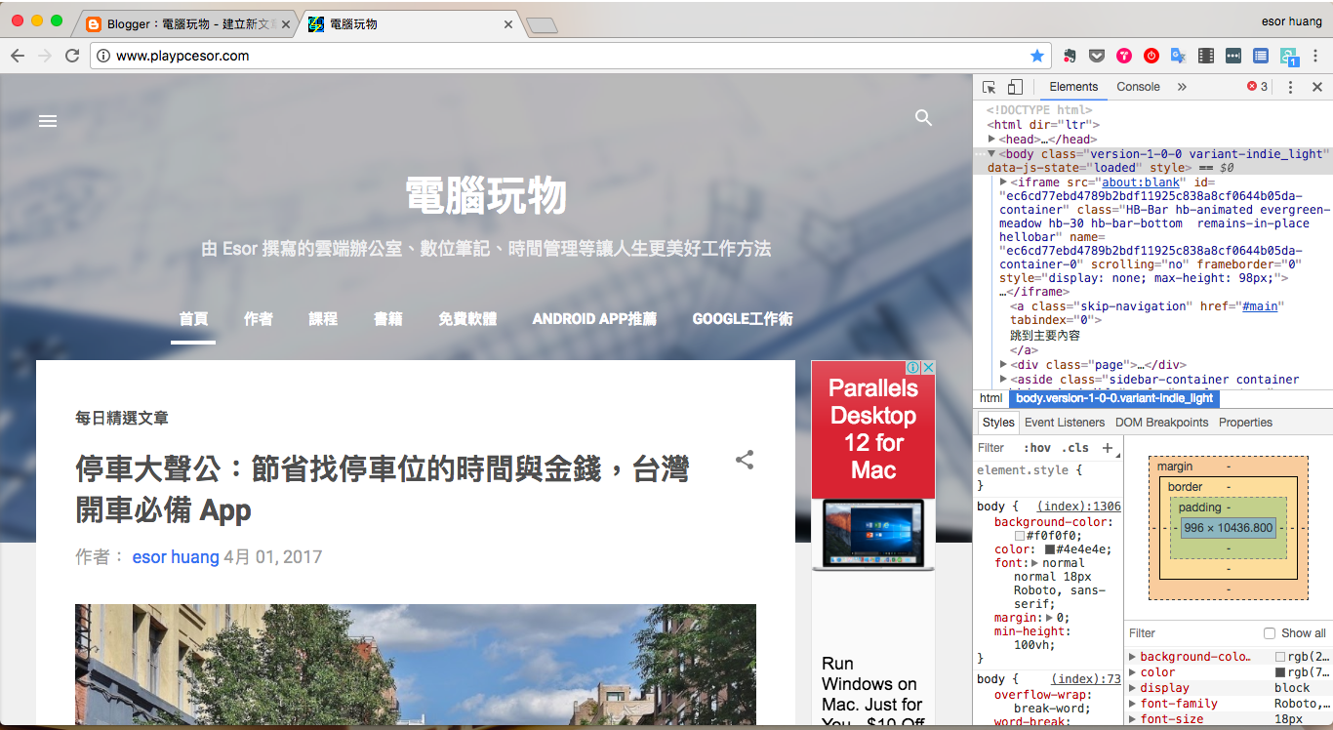The image size is (1333, 730).
Task: Open Google Translate extension
Action: coord(1178,56)
